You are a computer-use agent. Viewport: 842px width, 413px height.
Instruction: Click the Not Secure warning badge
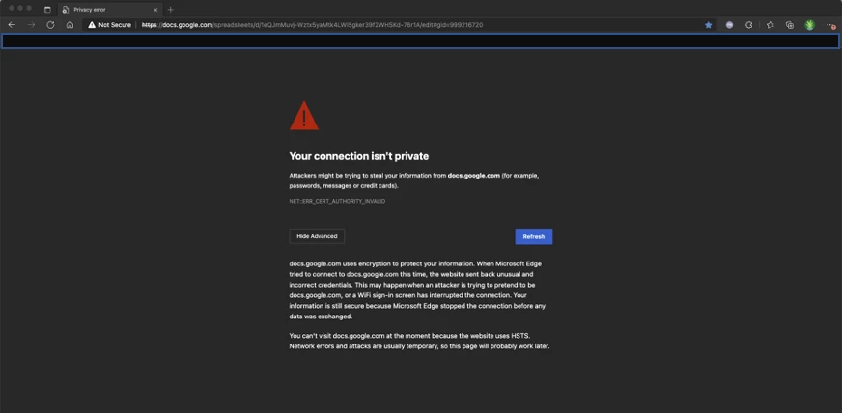pos(109,25)
